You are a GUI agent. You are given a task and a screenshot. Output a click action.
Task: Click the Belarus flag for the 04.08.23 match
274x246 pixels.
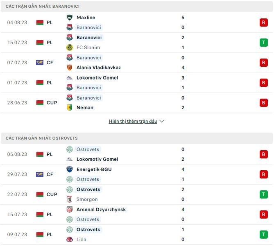click(x=40, y=23)
